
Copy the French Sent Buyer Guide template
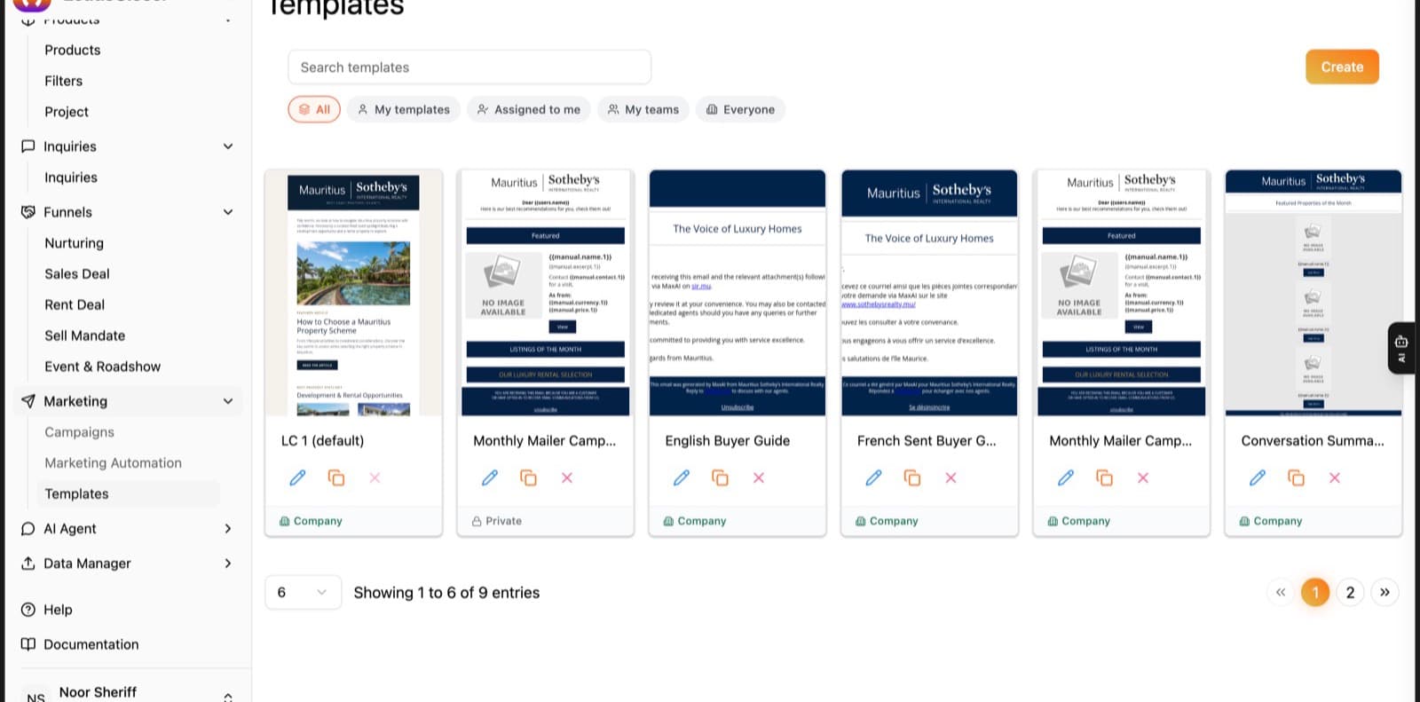[x=912, y=477]
